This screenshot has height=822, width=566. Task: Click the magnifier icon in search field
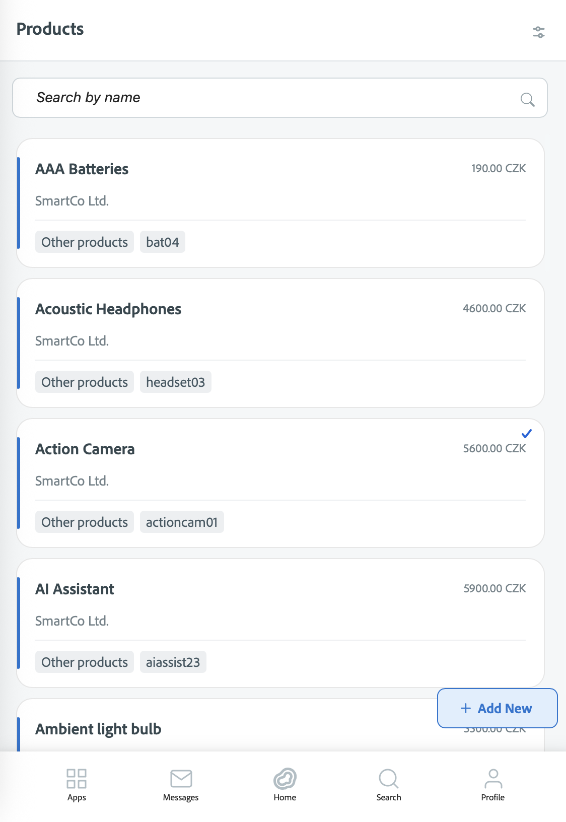(x=527, y=99)
